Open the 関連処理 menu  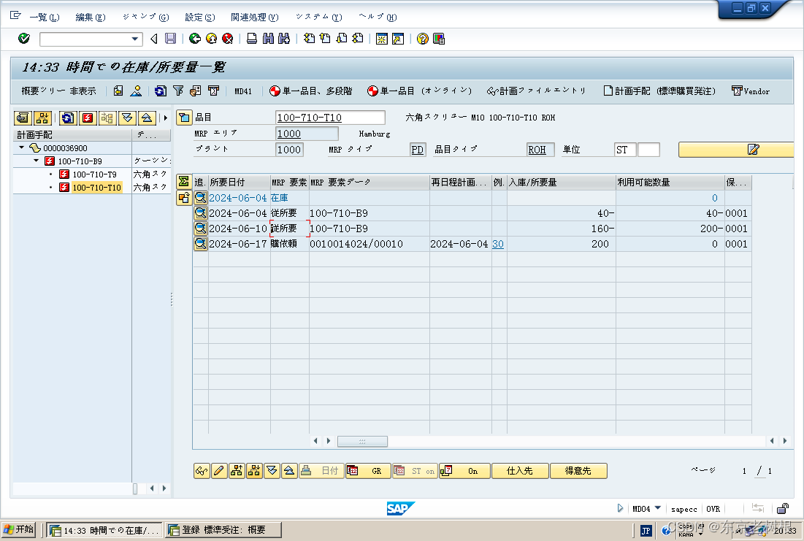tap(254, 17)
